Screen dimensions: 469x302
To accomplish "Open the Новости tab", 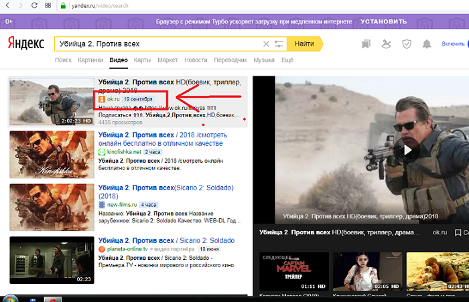I will click(196, 60).
